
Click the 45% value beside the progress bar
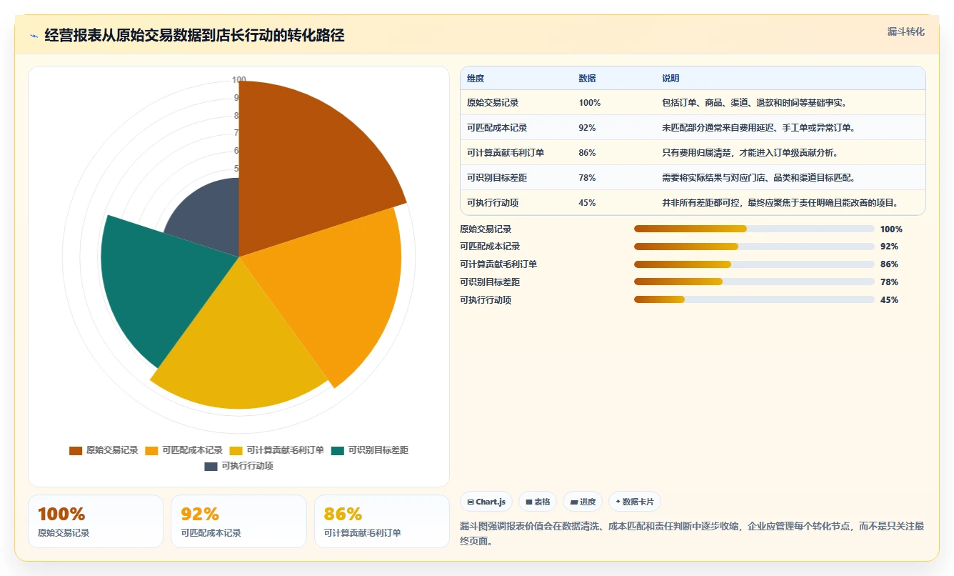[x=890, y=300]
